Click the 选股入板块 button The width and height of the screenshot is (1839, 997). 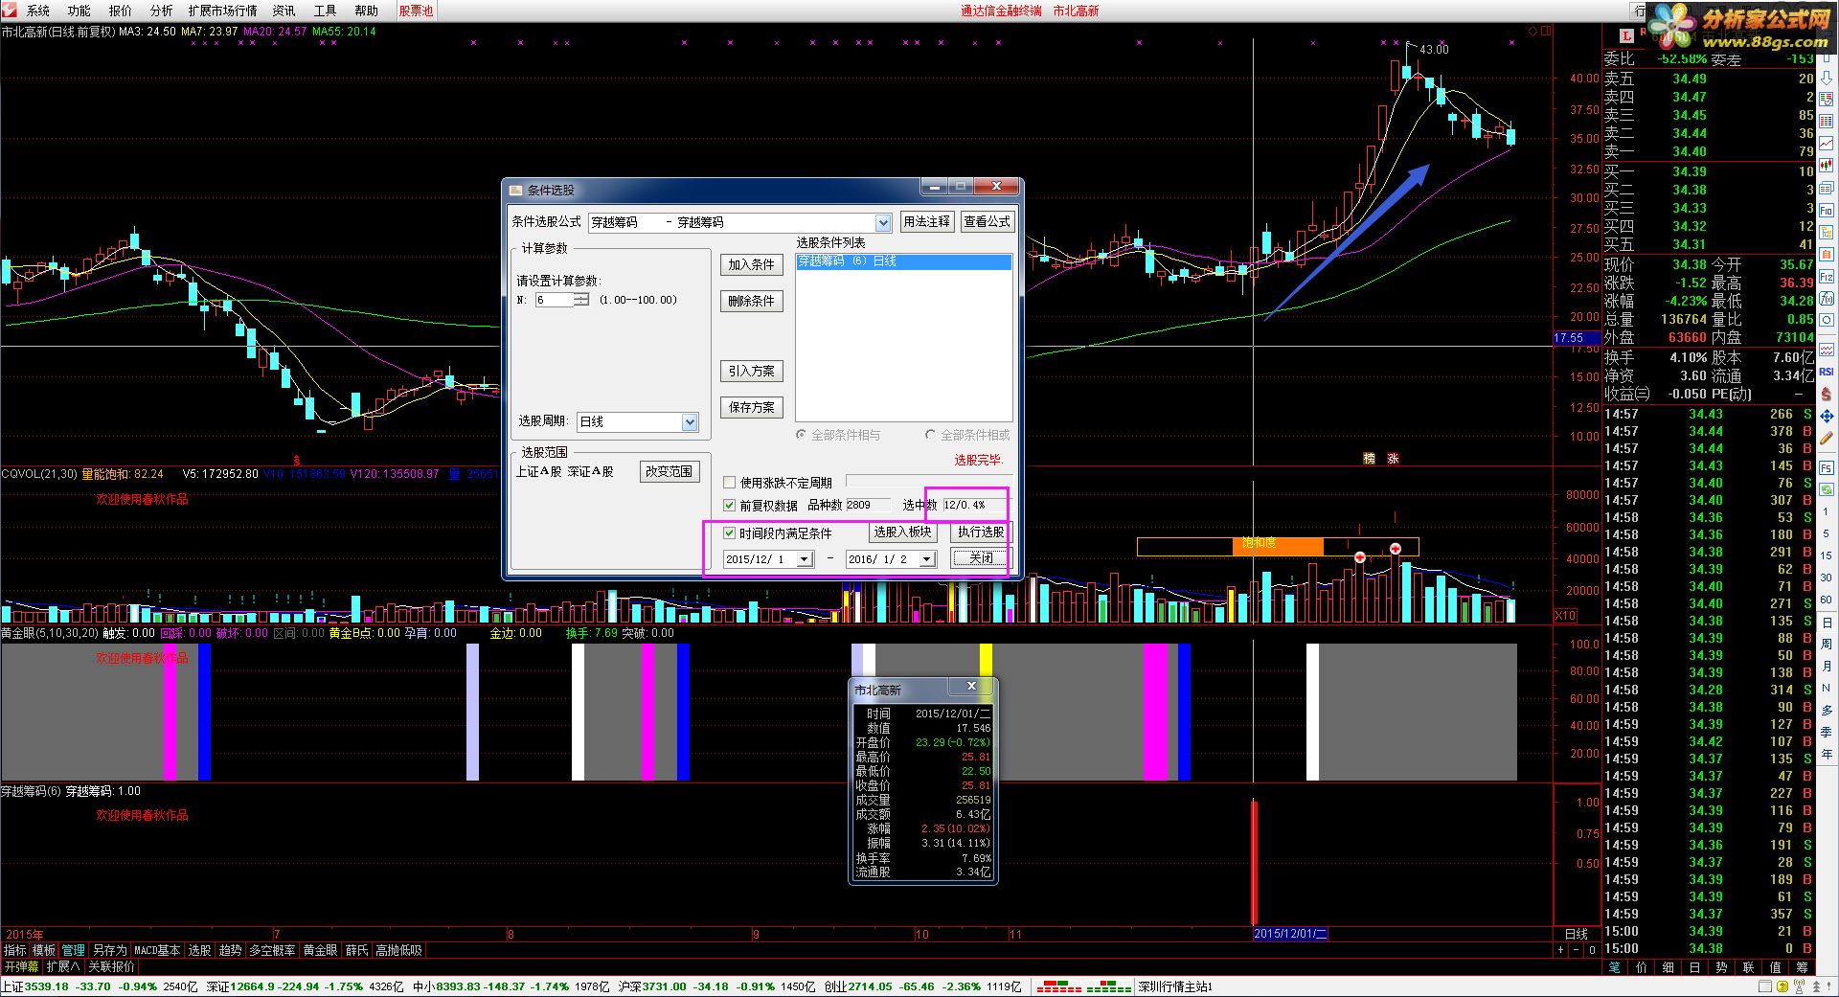902,532
